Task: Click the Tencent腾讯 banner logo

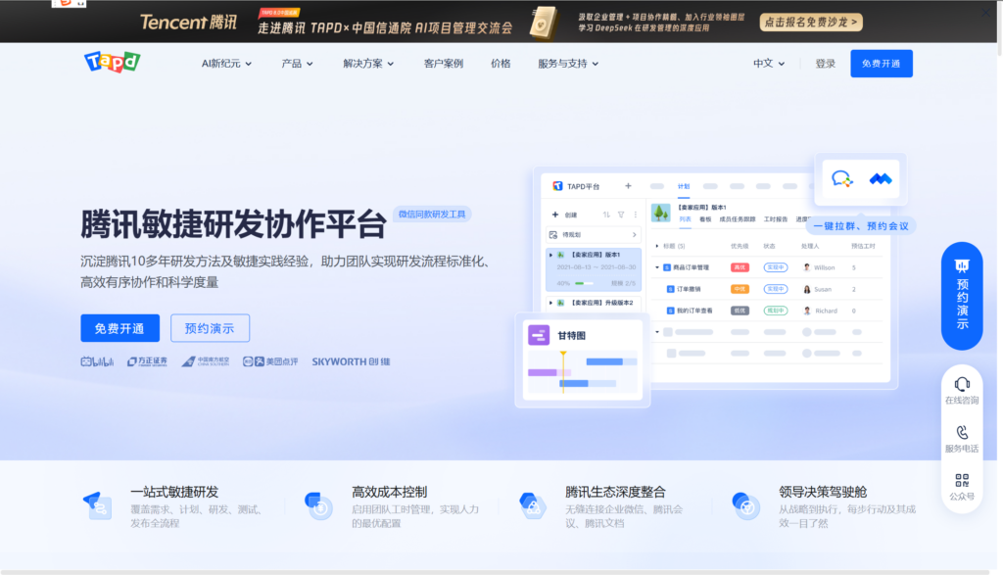Action: point(189,23)
